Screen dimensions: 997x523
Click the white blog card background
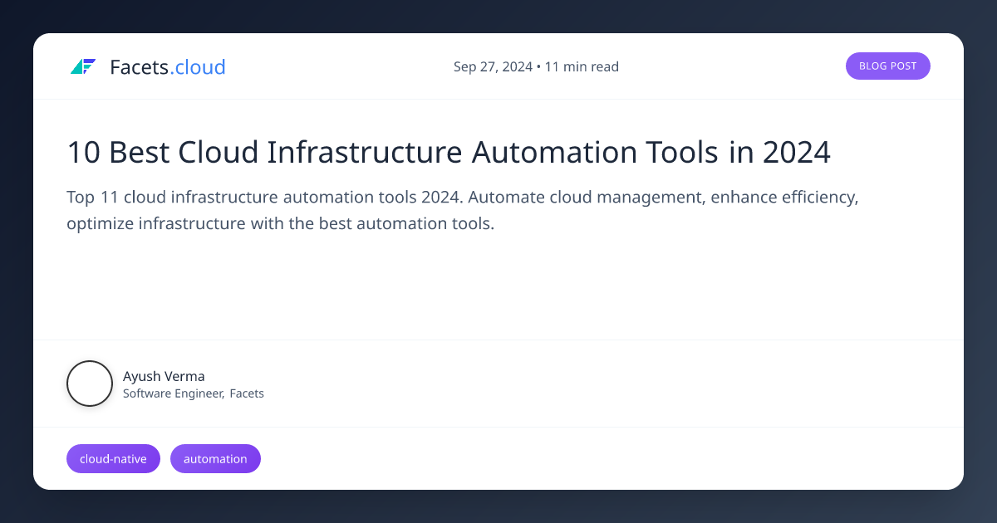(x=498, y=291)
